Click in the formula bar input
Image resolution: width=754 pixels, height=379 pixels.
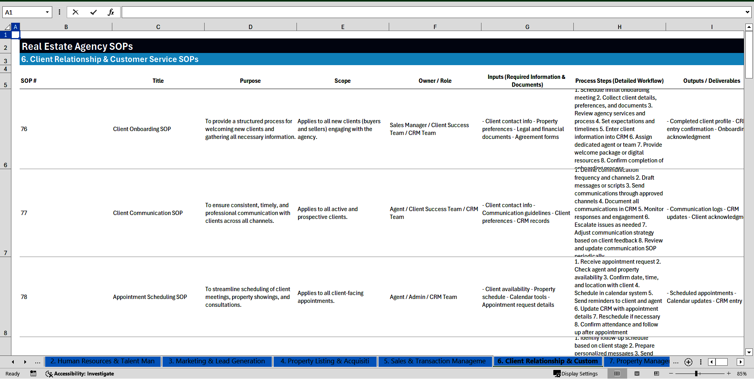(x=432, y=12)
